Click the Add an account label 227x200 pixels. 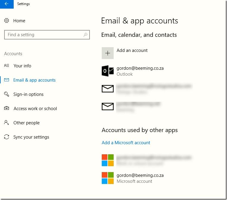click(132, 50)
